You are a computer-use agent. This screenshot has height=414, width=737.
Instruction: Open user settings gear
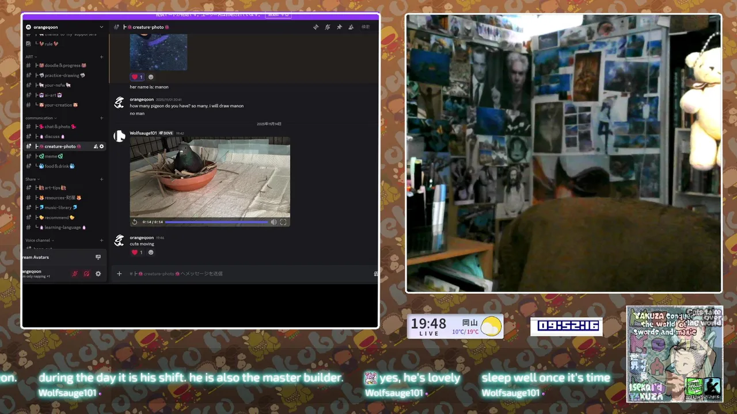point(98,274)
